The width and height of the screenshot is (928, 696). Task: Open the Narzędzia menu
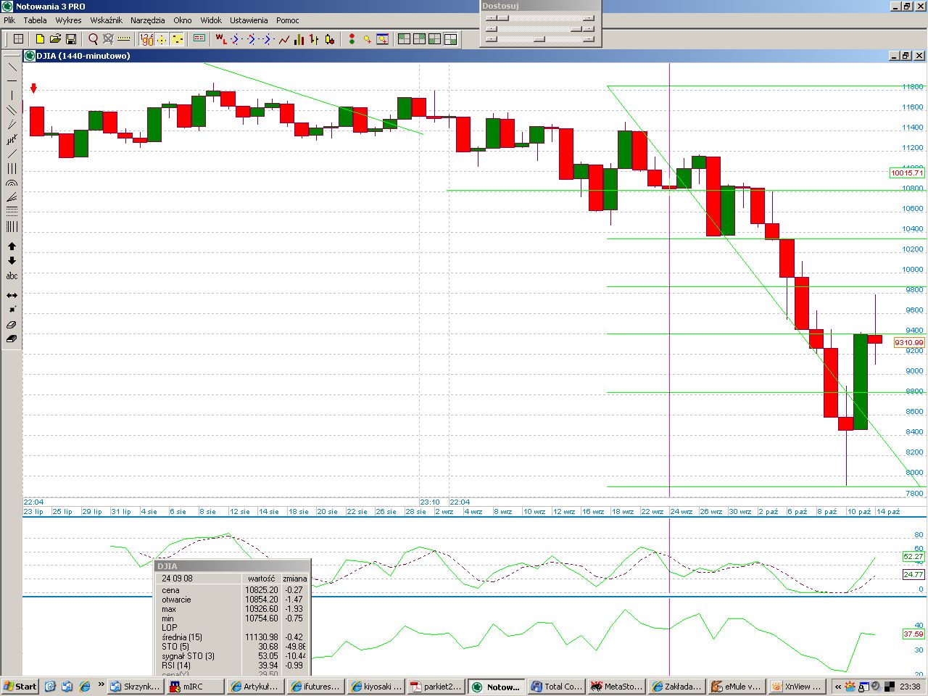pyautogui.click(x=147, y=20)
